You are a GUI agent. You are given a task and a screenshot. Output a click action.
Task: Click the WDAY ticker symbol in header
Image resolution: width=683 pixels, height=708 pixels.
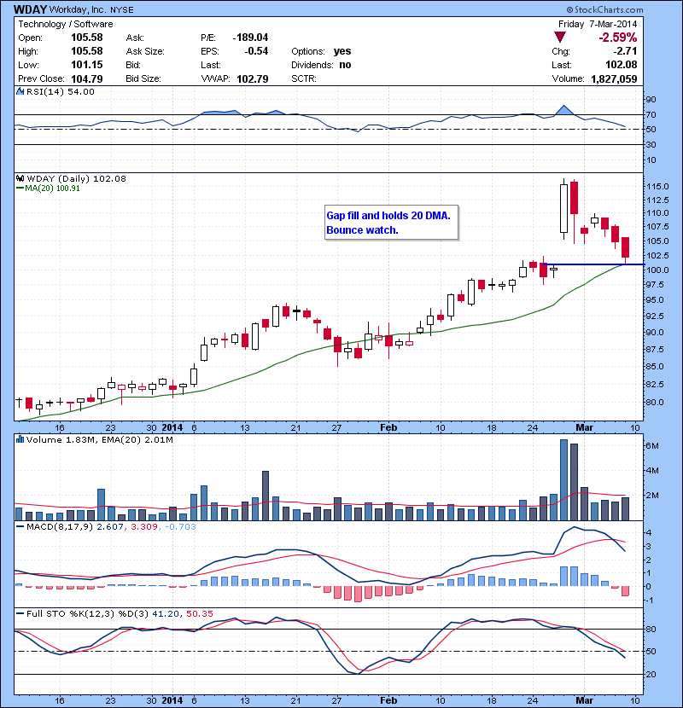pyautogui.click(x=30, y=9)
